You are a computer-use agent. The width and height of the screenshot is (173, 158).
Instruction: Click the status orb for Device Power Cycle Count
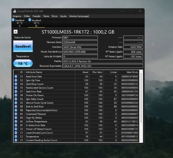(16, 103)
